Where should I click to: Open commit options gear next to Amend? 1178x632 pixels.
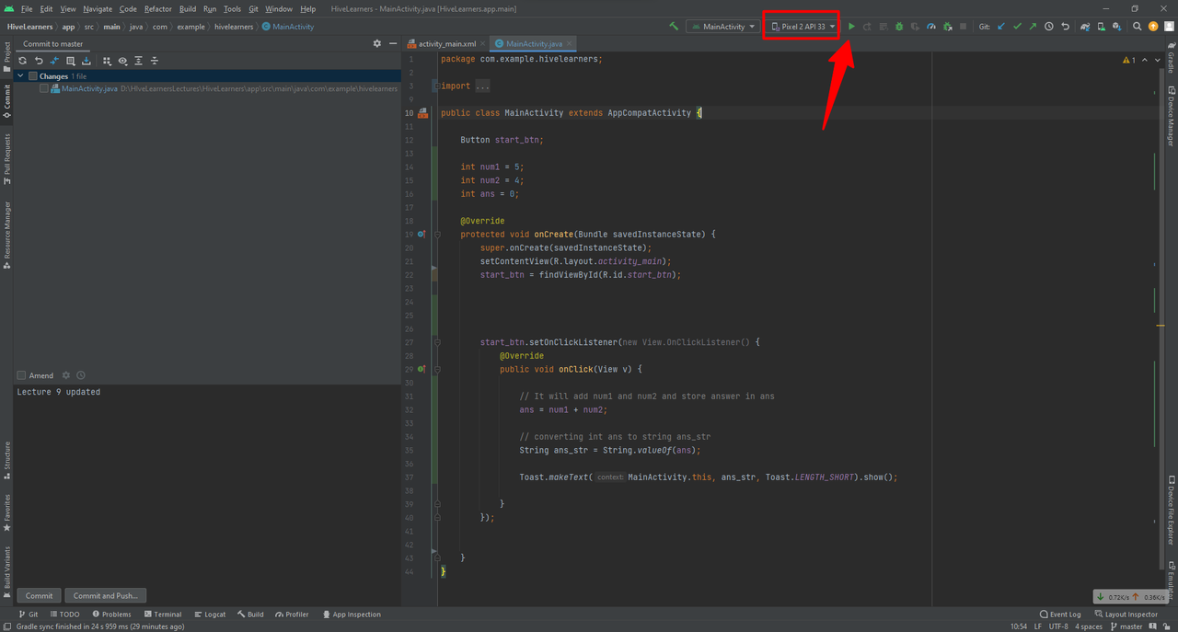click(65, 375)
